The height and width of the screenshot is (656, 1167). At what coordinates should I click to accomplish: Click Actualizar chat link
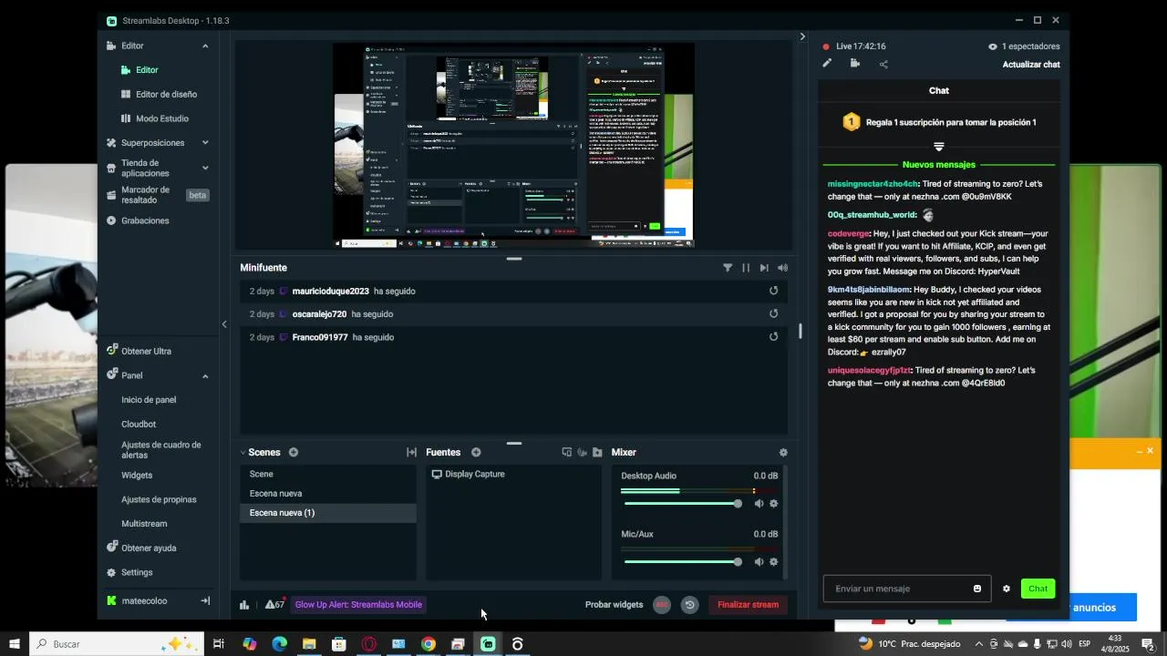tap(1031, 65)
